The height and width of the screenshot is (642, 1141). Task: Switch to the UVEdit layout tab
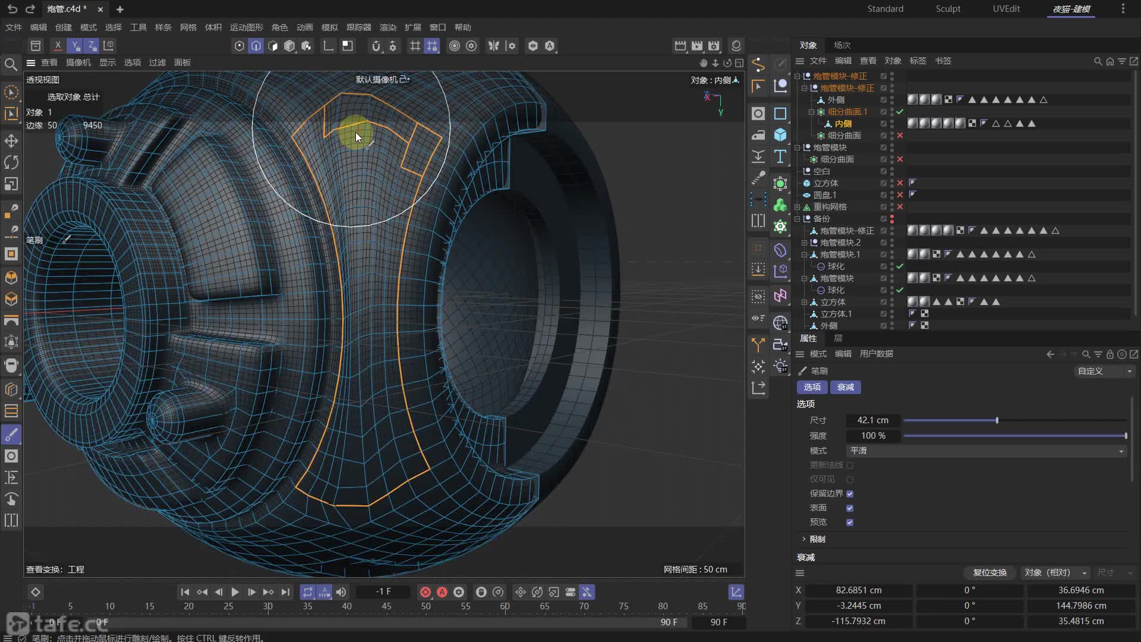1006,9
